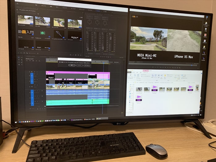216x162 pixels.
Task: Toggle Snap in timeline header
Action: pyautogui.click(x=30, y=61)
